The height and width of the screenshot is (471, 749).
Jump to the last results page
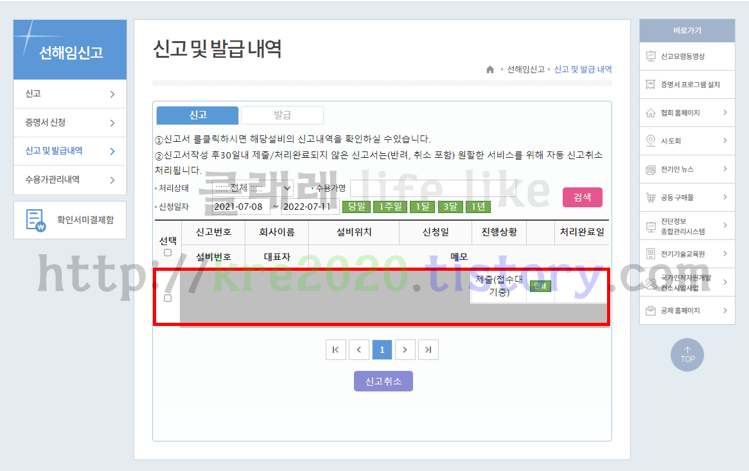pos(428,350)
